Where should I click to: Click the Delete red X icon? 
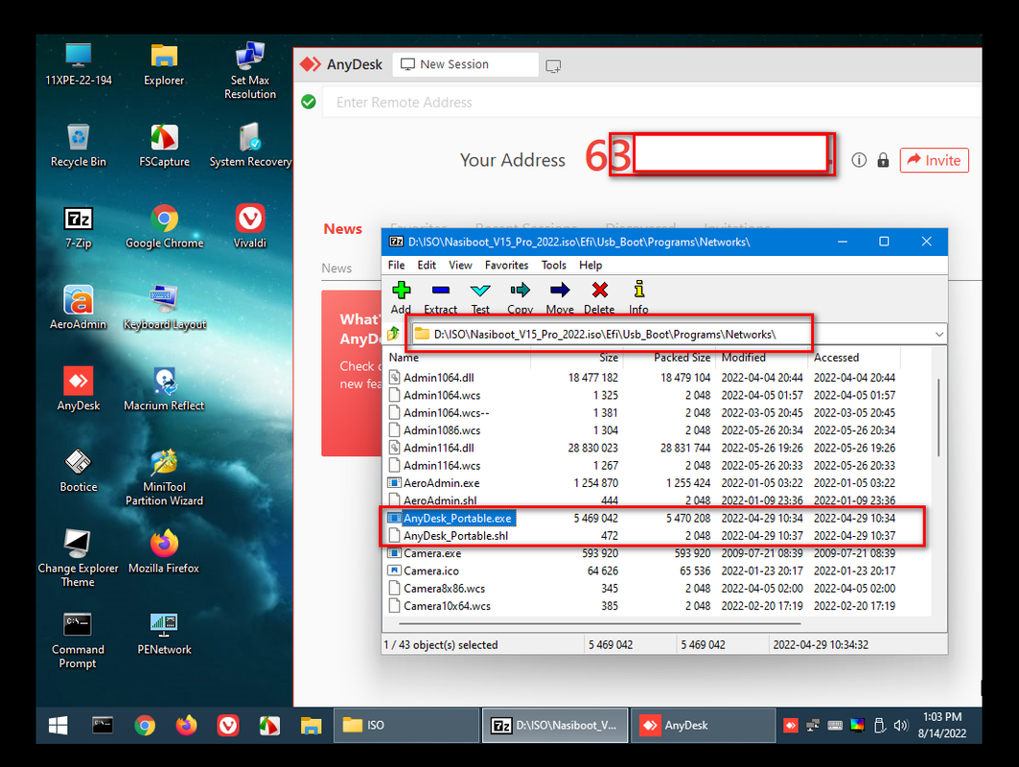[x=599, y=290]
